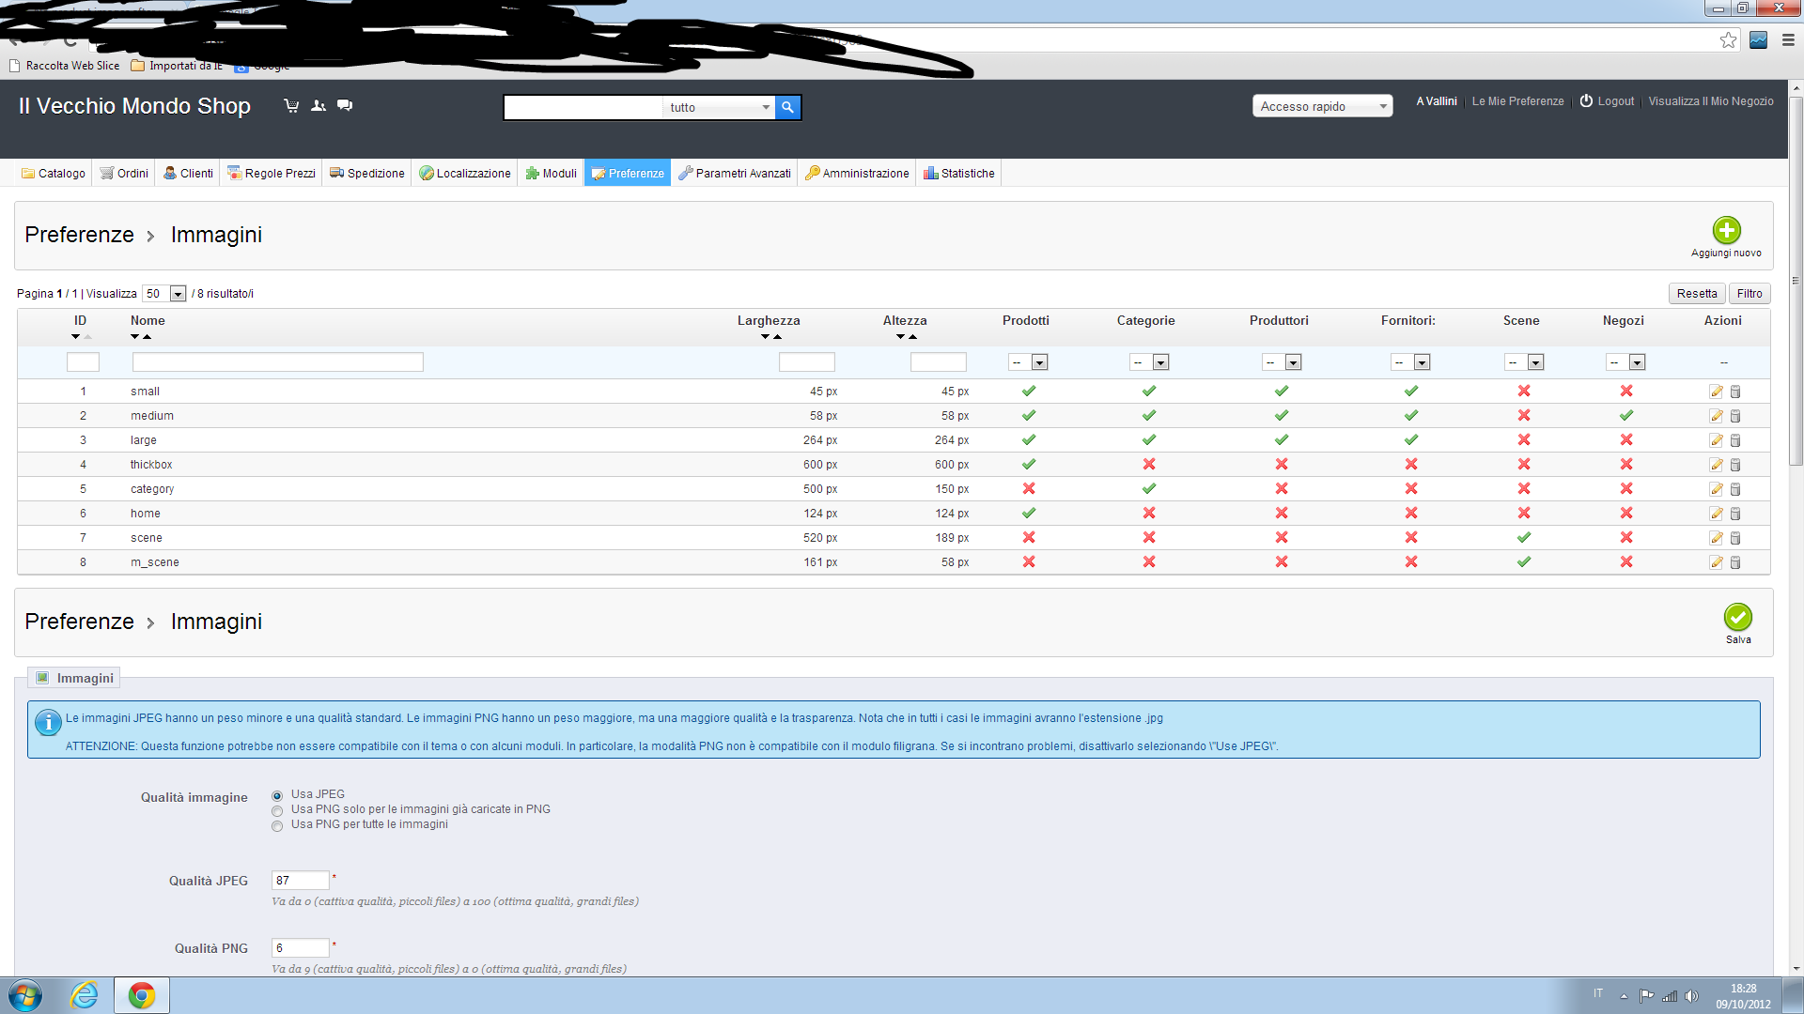The image size is (1804, 1014).
Task: Click the speech bubble messages icon in header
Action: click(345, 105)
